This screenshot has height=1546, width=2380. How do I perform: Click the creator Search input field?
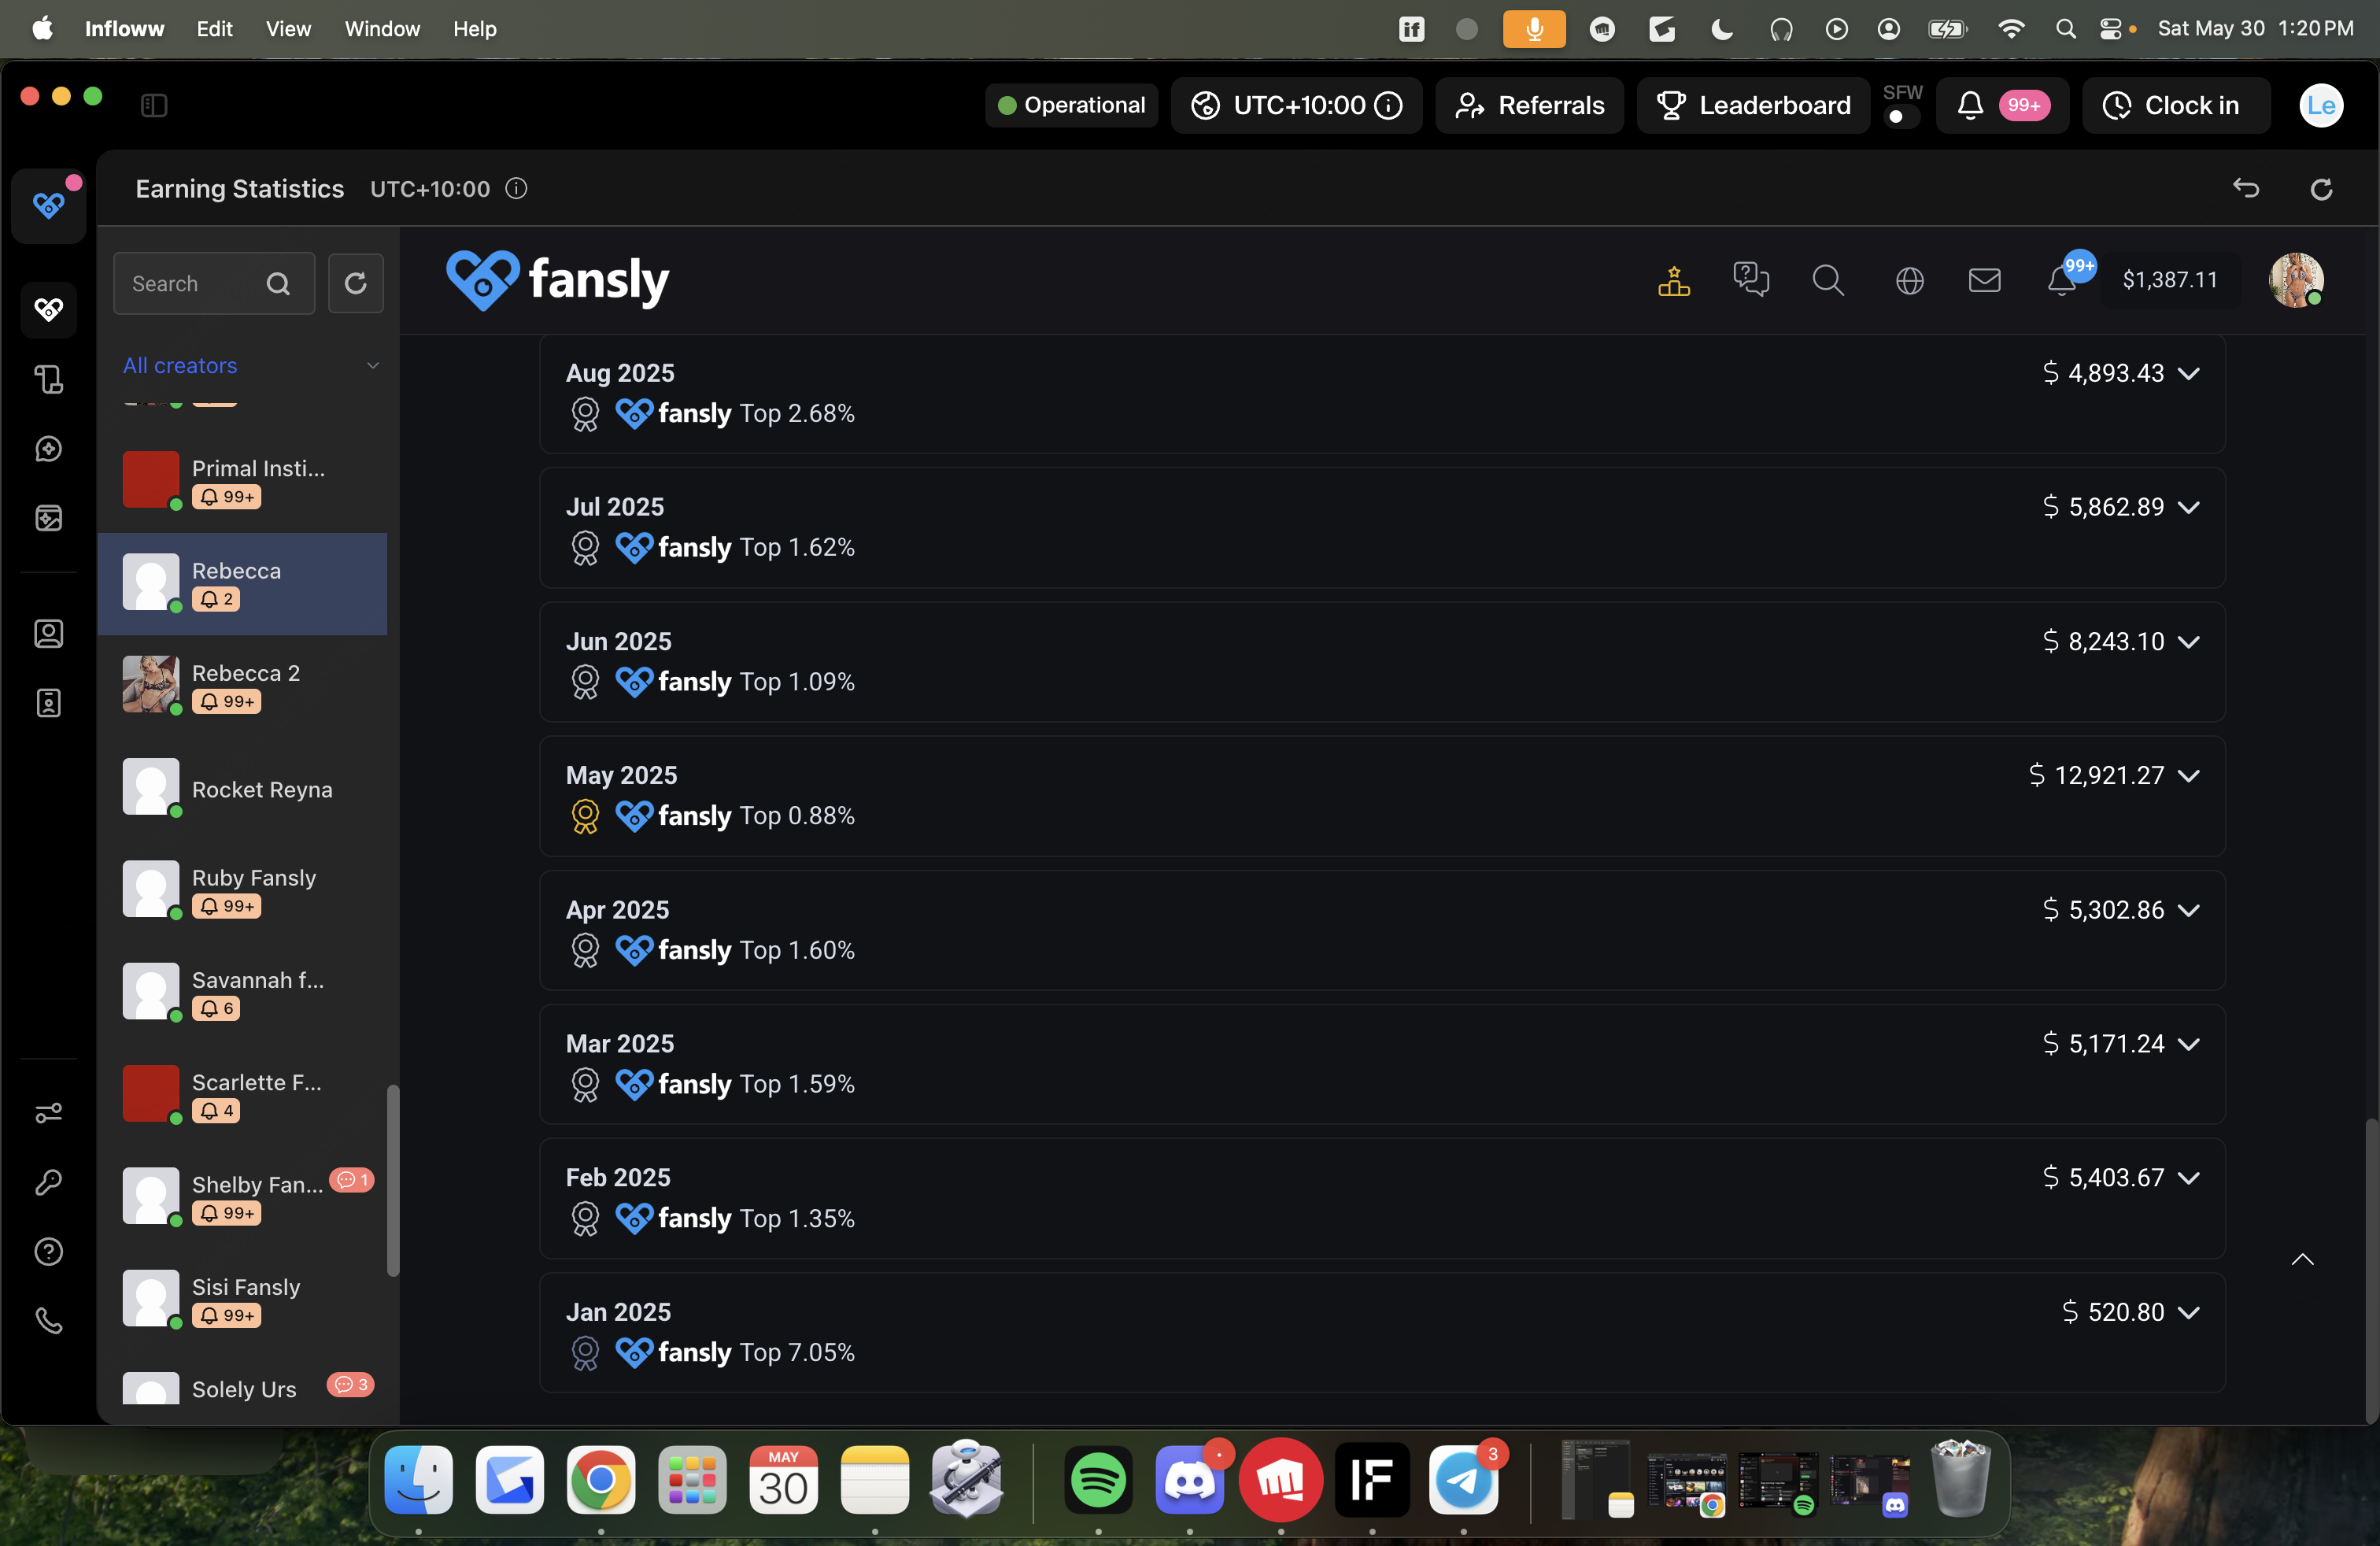click(214, 284)
